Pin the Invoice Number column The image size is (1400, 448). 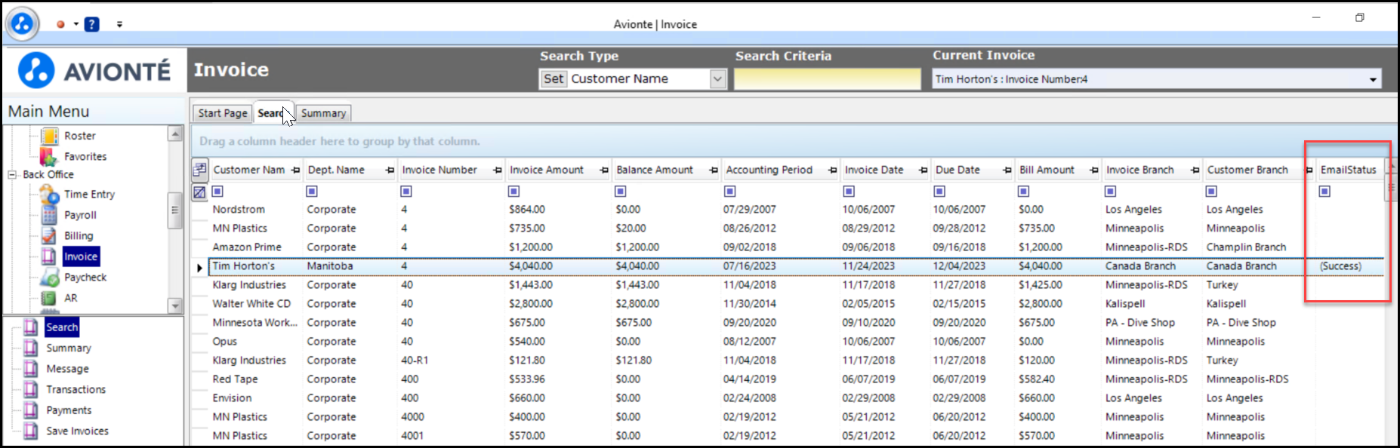pyautogui.click(x=497, y=170)
